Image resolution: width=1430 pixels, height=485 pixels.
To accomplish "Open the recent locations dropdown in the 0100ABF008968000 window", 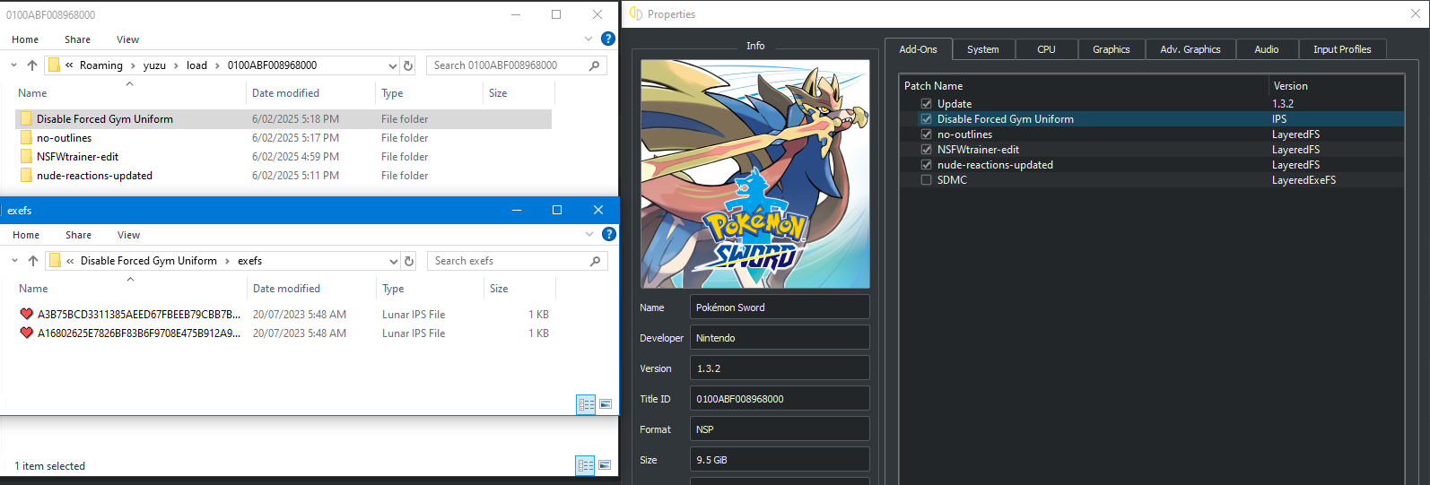I will 13,65.
